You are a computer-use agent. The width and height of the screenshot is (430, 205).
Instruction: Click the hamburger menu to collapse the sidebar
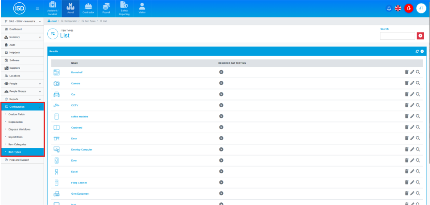(x=37, y=8)
